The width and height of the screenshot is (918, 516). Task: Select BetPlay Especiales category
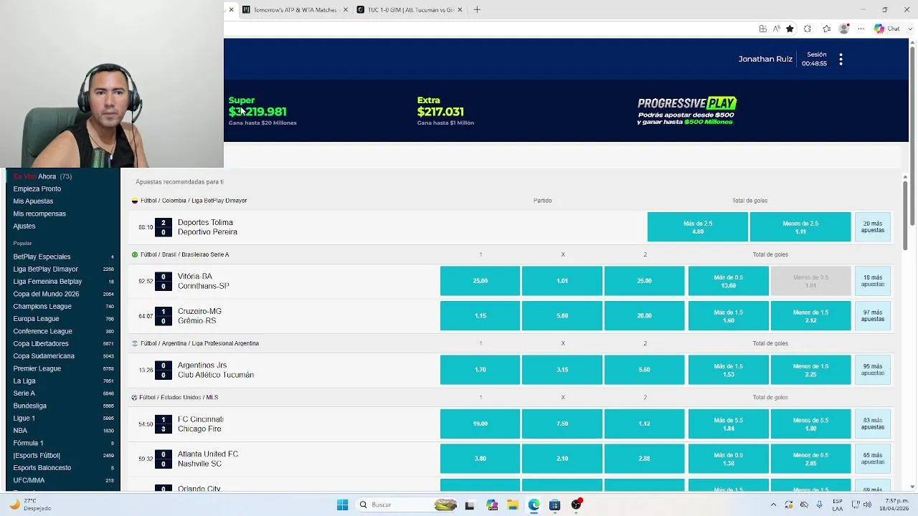tap(63, 257)
